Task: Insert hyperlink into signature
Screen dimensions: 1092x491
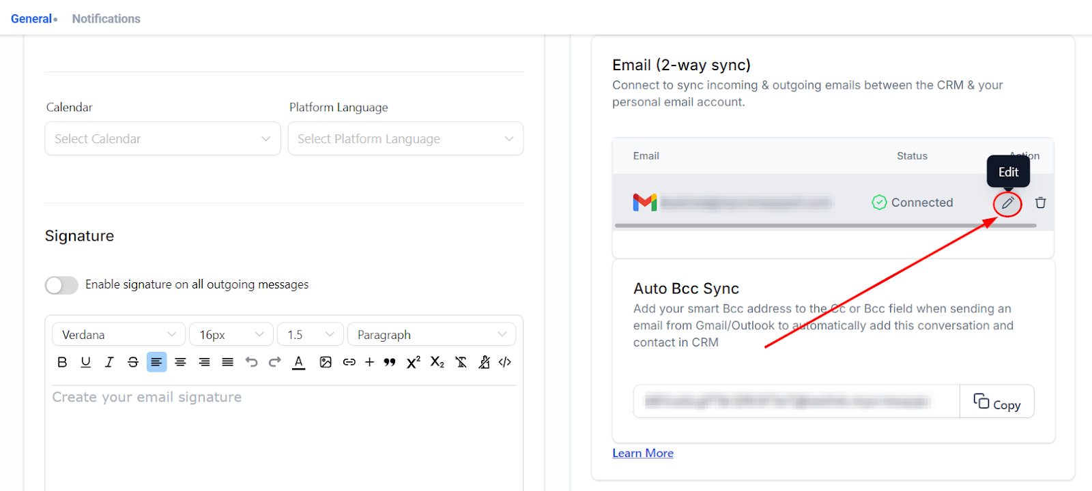Action: point(349,362)
